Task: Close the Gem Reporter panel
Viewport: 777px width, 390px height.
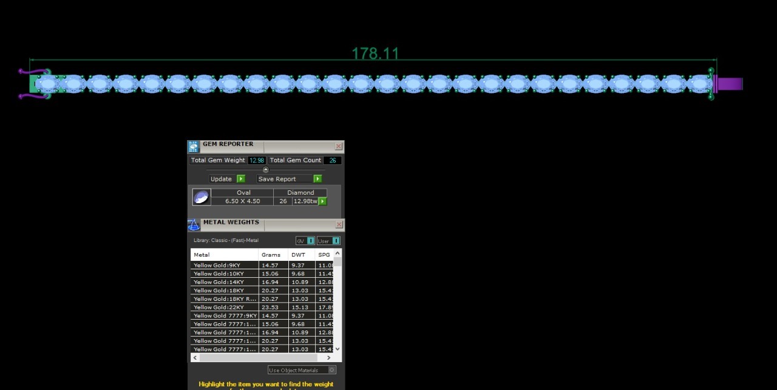Action: point(339,146)
